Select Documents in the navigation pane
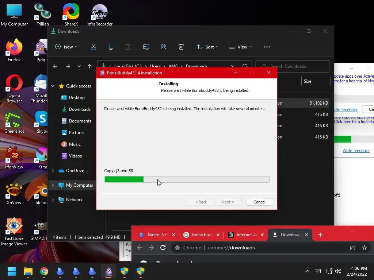The image size is (374, 280). tap(77, 121)
